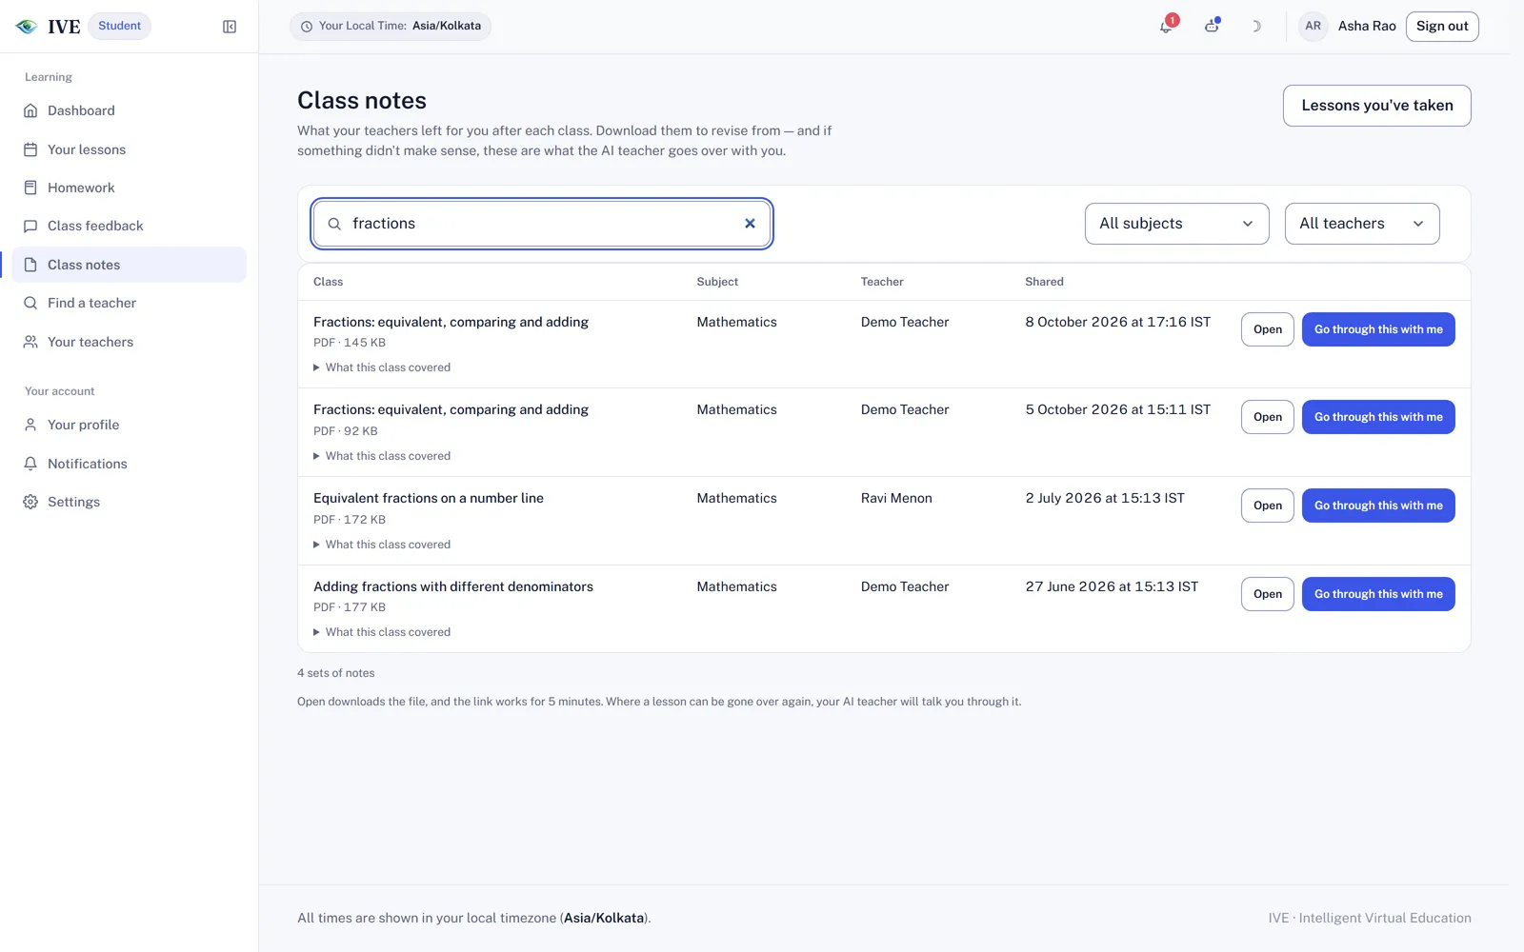The height and width of the screenshot is (952, 1524).
Task: Click the Teacher column header
Action: [882, 282]
